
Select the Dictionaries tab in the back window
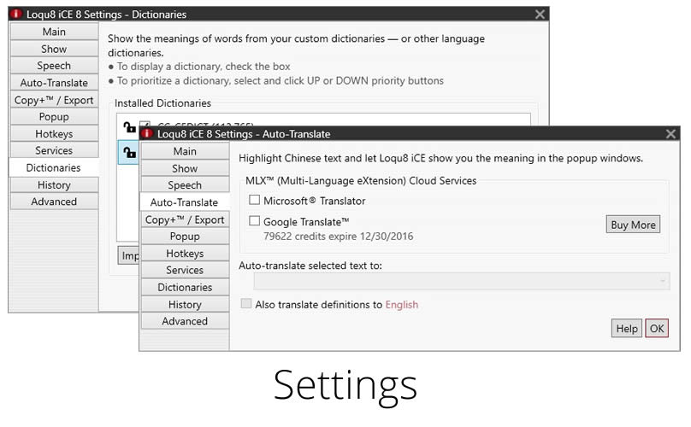click(54, 167)
